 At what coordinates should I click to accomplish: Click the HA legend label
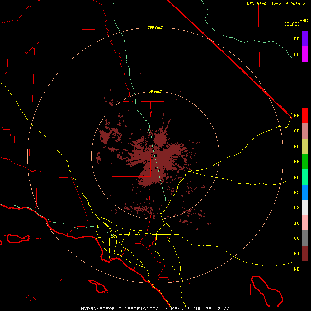coord(296,115)
